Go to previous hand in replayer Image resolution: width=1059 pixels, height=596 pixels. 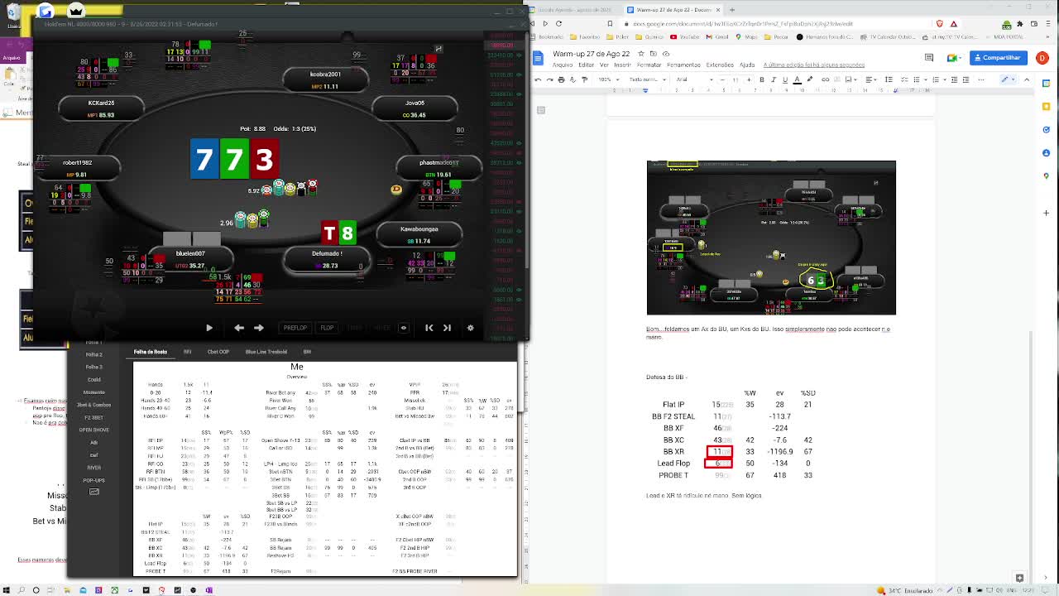point(429,328)
